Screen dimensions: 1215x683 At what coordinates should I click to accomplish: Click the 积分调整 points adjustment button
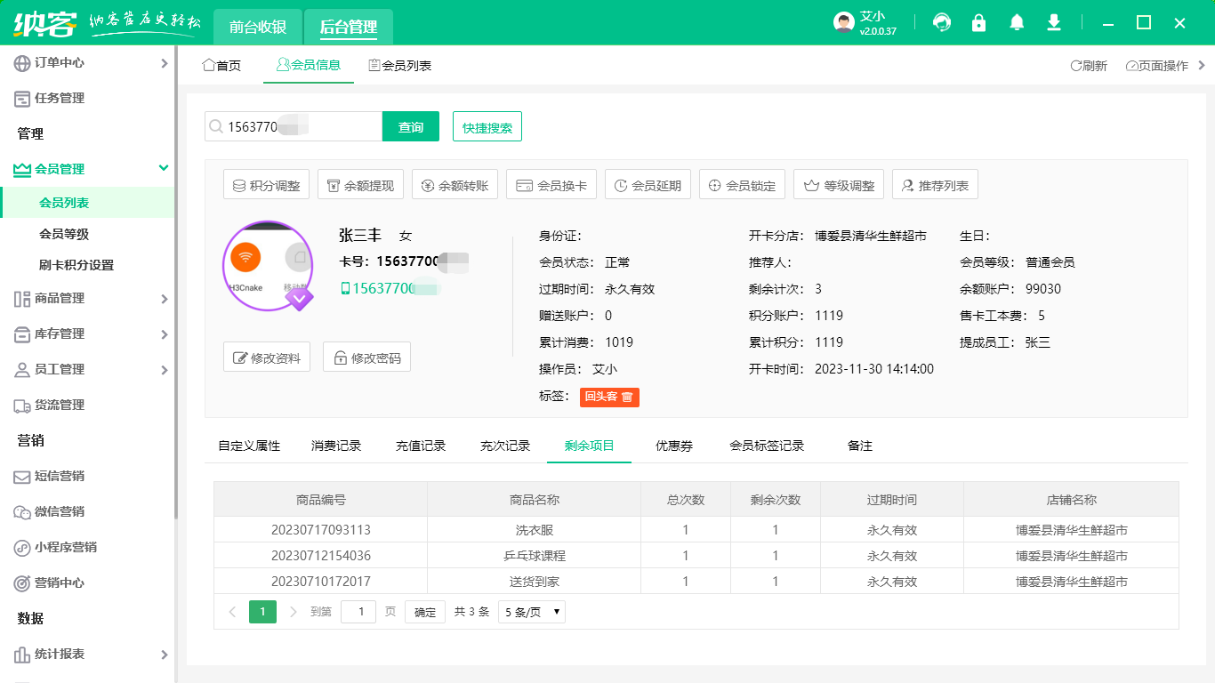tap(266, 186)
